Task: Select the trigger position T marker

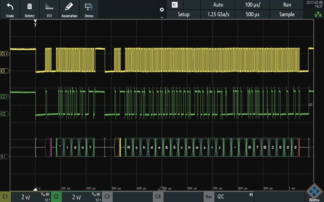Action: [35, 23]
